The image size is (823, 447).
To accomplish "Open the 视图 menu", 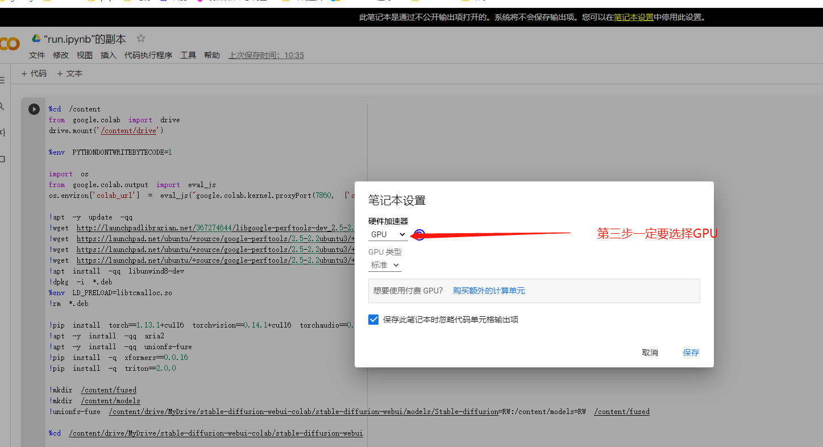I will coord(85,55).
